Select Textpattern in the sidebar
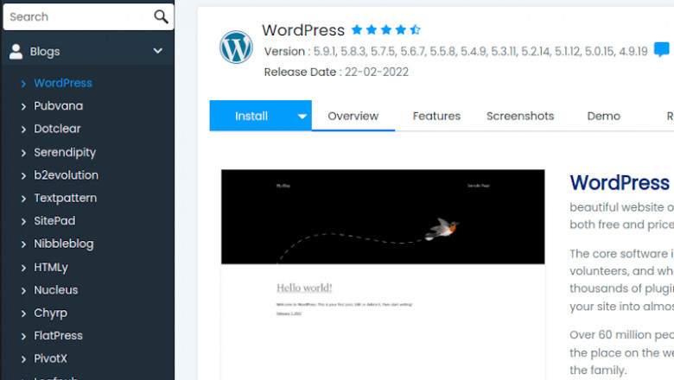 66,199
